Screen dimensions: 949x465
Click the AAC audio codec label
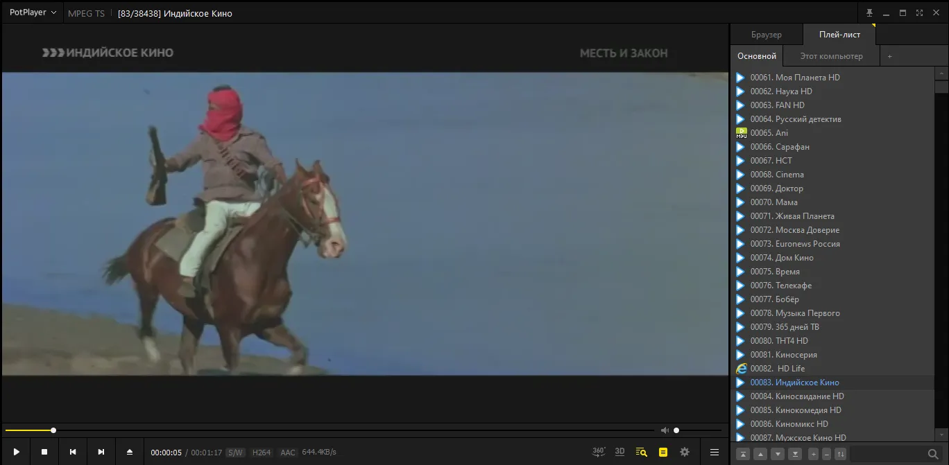(x=288, y=453)
